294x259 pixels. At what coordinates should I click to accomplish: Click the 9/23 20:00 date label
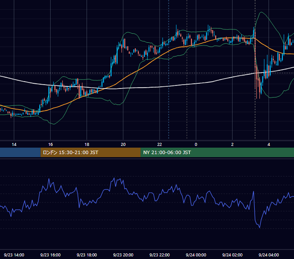(123, 255)
